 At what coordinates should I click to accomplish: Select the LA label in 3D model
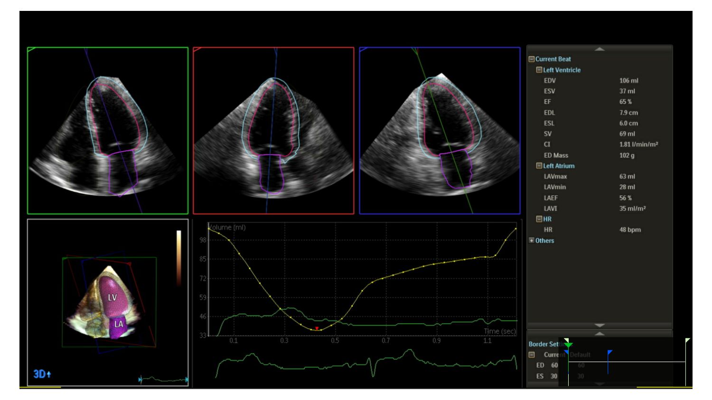pos(119,324)
